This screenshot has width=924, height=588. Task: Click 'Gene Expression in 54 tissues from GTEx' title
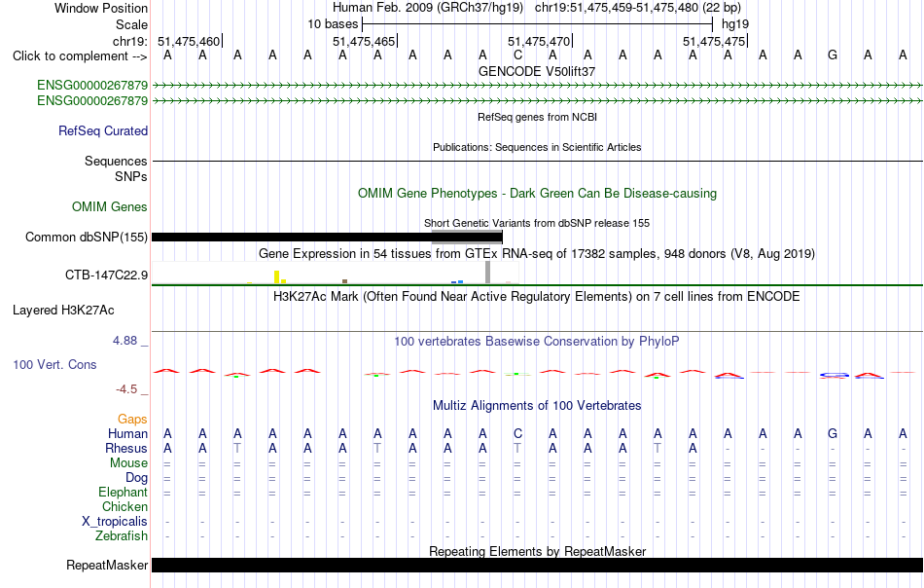click(x=537, y=254)
